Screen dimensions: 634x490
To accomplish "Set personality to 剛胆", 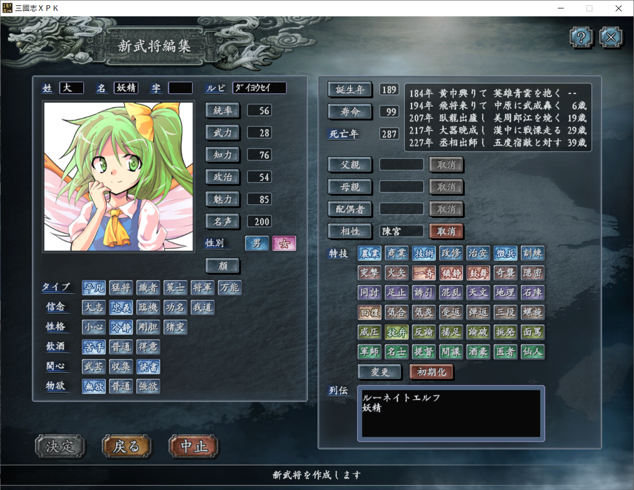I will pos(148,327).
